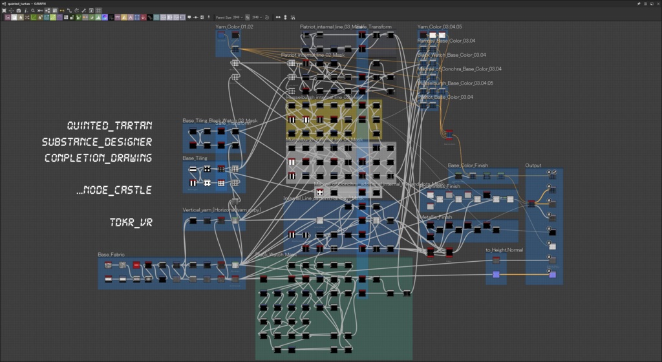Click the pin icon at the panel's top right
Viewport: 662px width, 362px height.
pos(639,3)
